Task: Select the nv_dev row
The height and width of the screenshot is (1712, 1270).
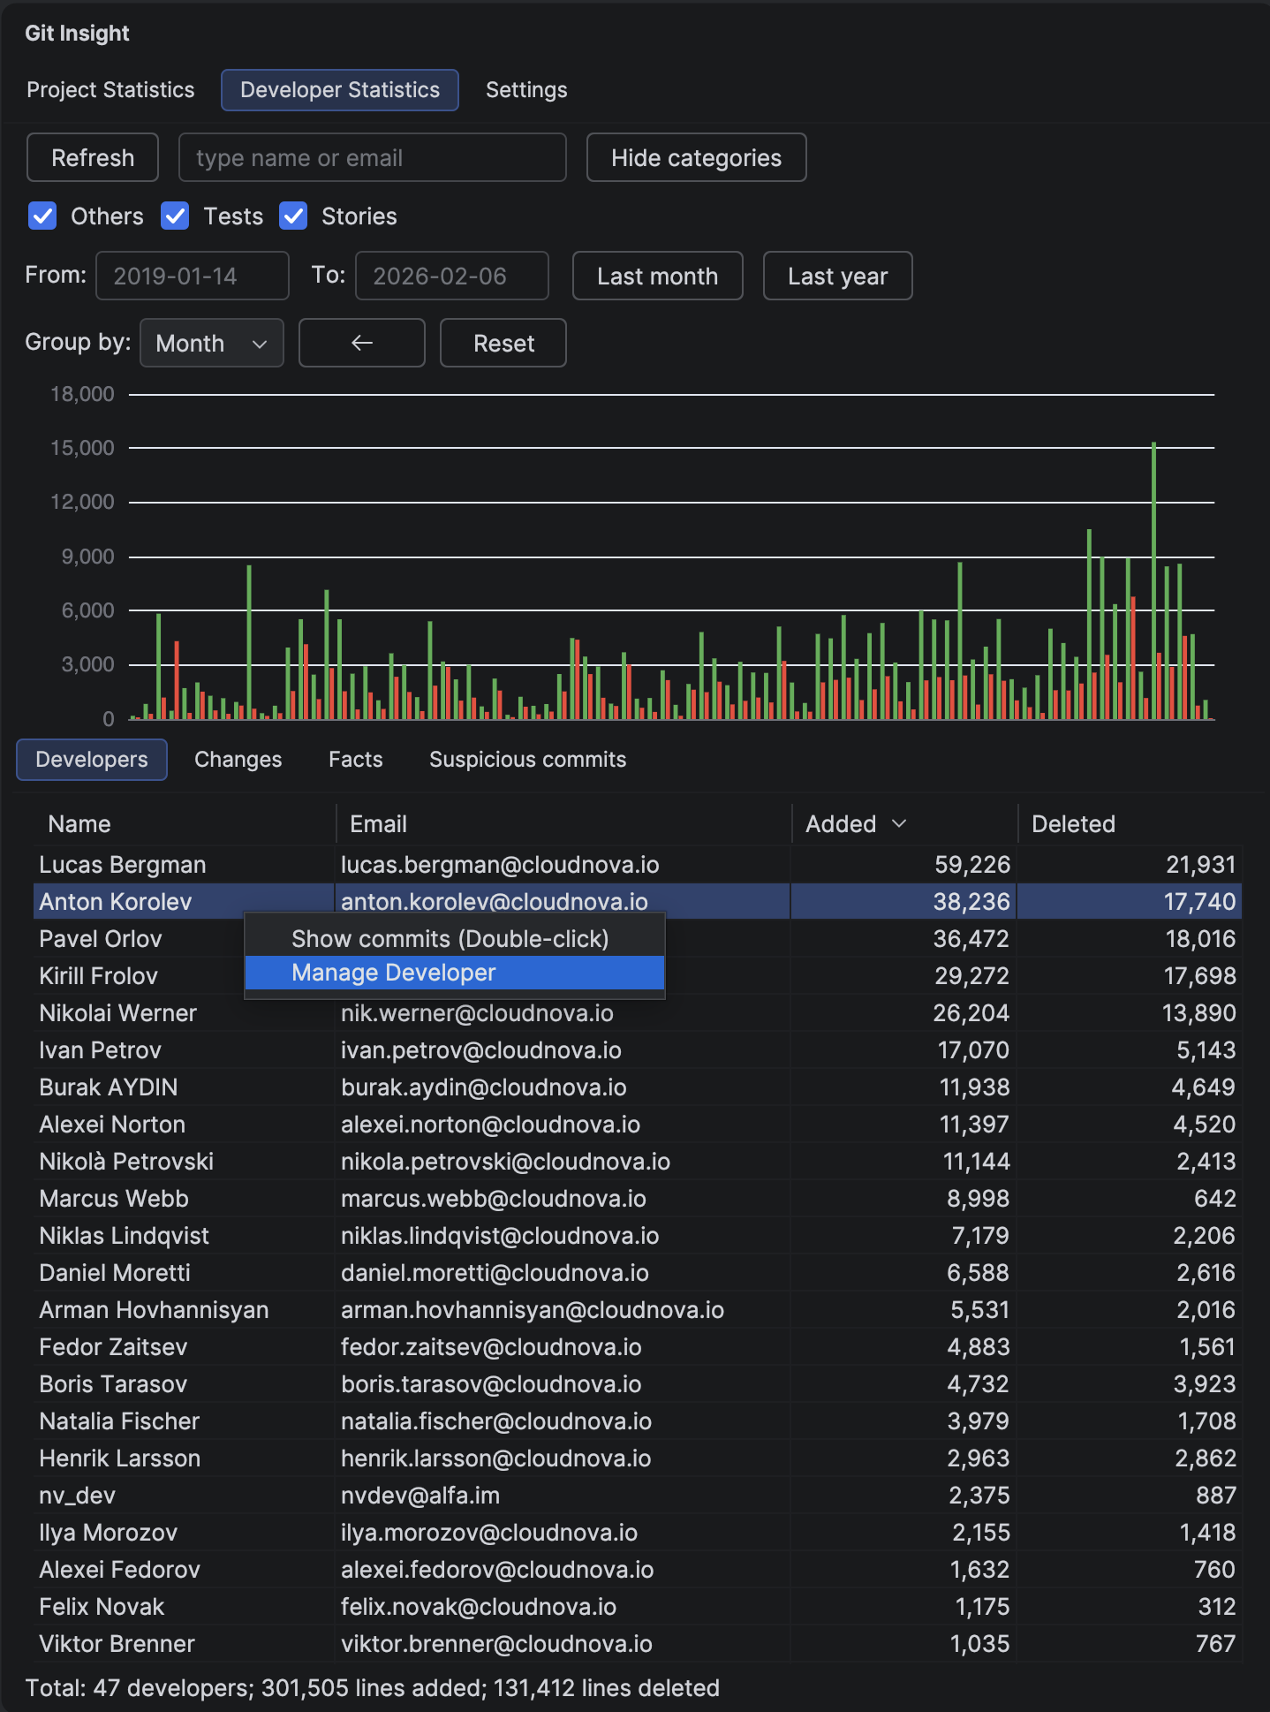Action: (638, 1495)
